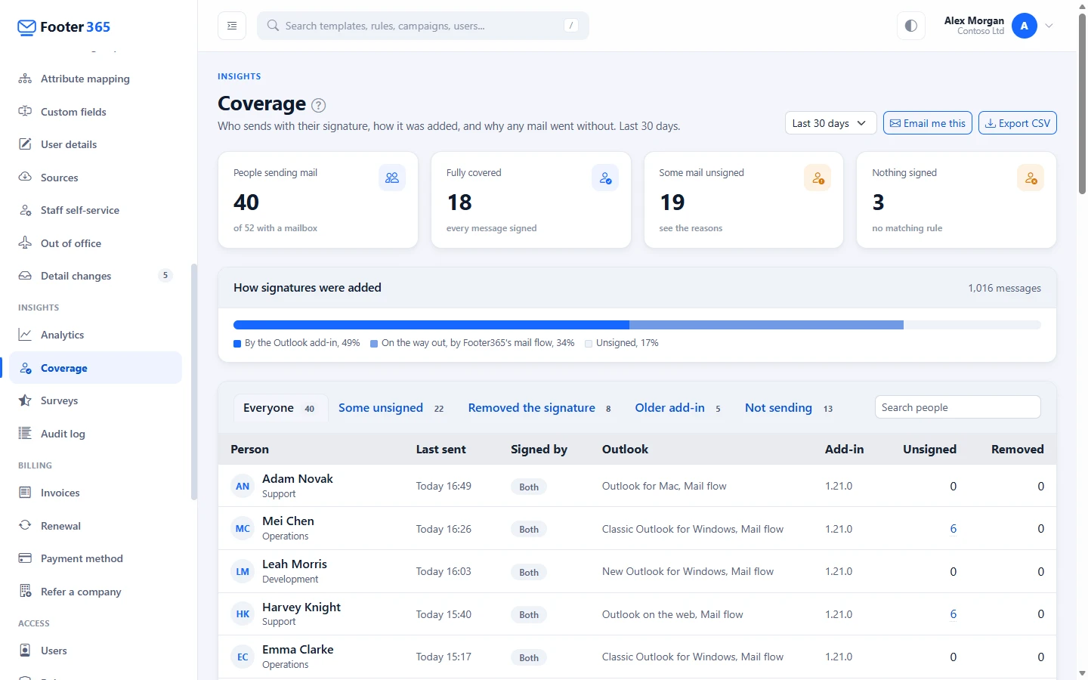Select Coverage in the sidebar
1088x680 pixels.
click(x=95, y=368)
